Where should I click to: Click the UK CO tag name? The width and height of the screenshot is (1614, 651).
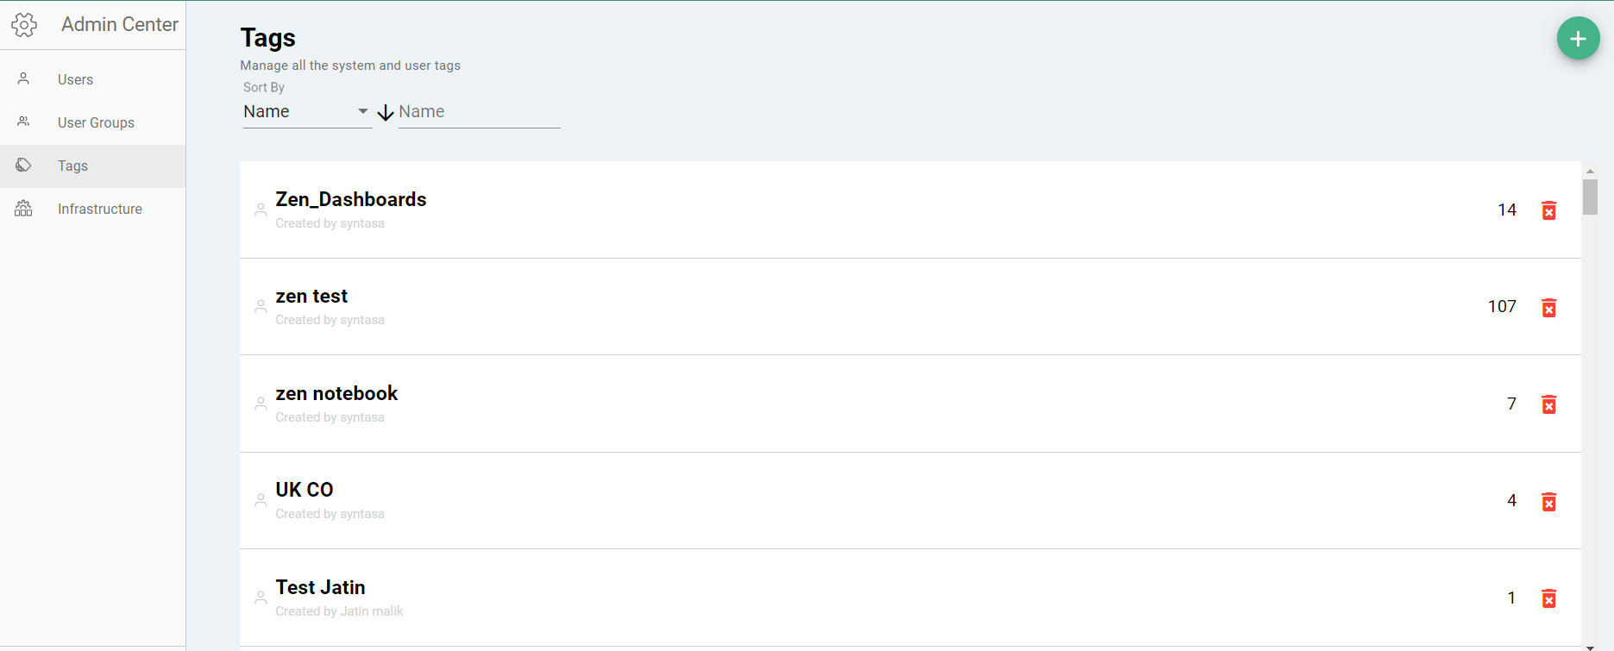tap(304, 490)
